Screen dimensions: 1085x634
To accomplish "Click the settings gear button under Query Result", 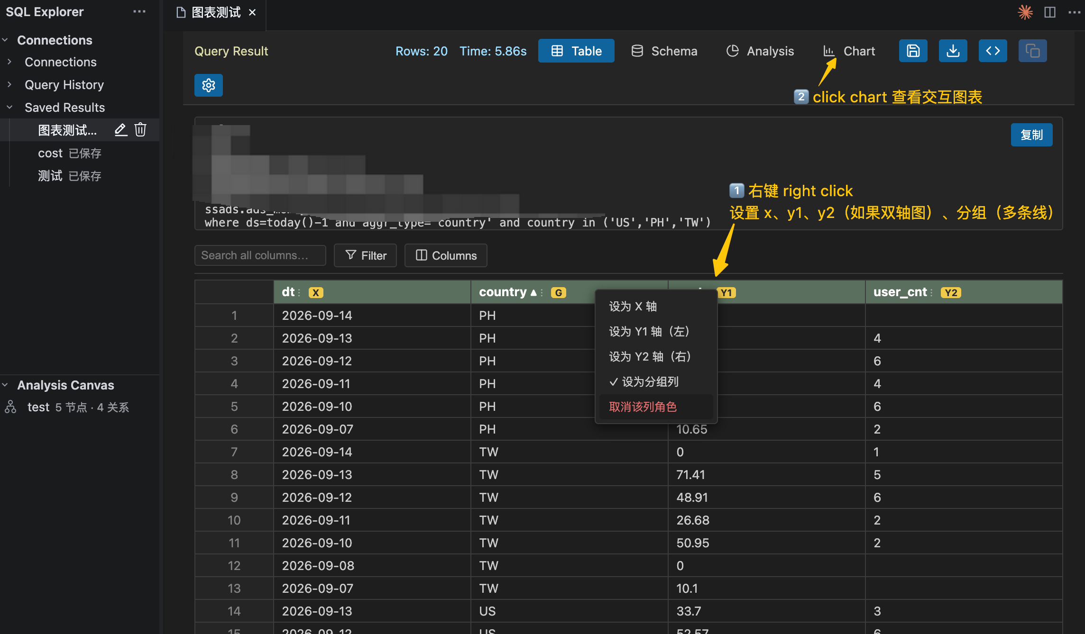I will point(209,85).
